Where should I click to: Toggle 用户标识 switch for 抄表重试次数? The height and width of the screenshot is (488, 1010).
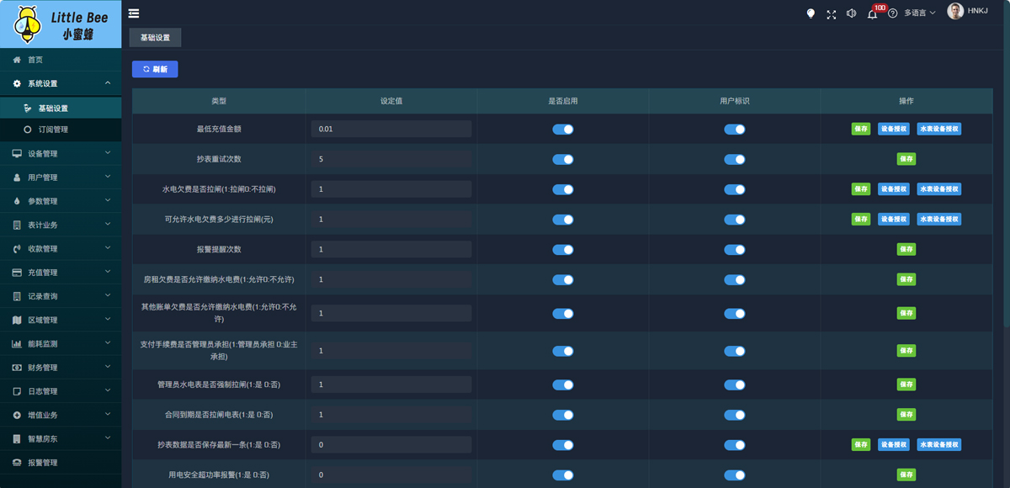(x=735, y=159)
